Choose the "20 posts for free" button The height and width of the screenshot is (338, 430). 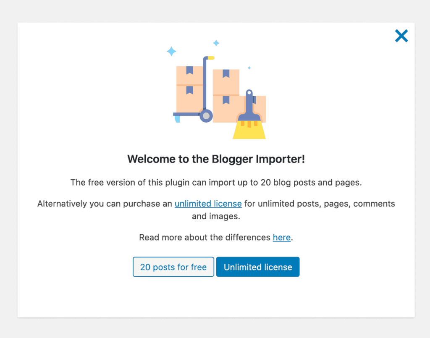(173, 267)
